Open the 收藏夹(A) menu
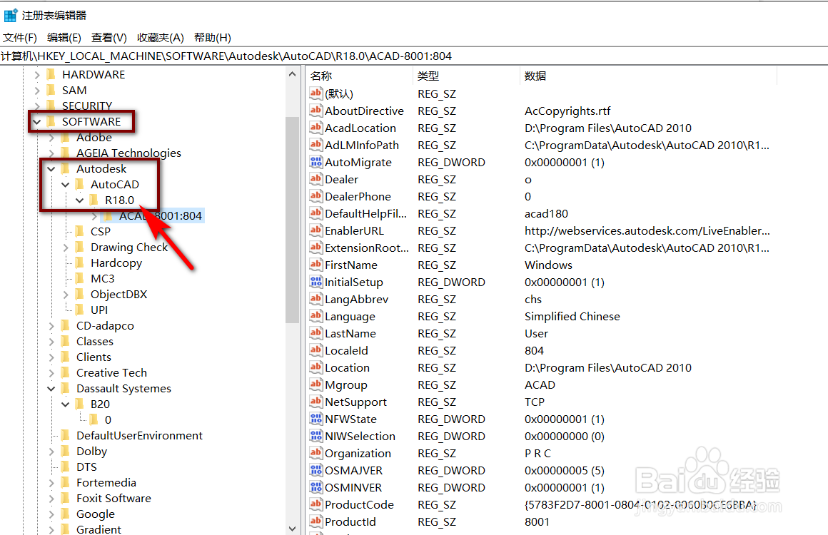 pos(160,38)
